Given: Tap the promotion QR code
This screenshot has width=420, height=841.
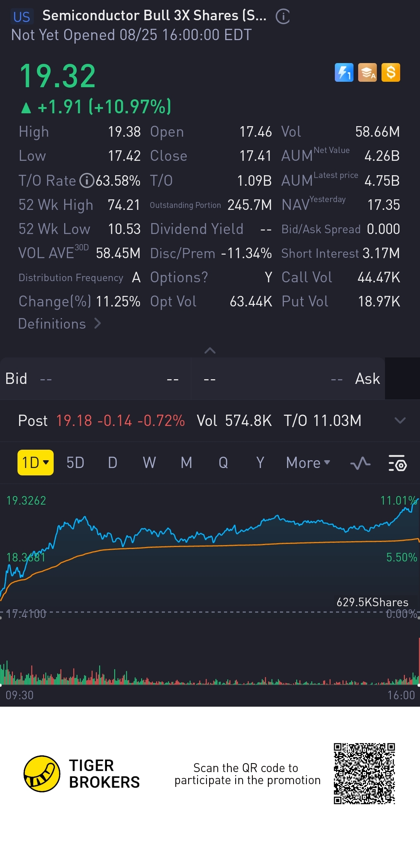Looking at the screenshot, I should [364, 774].
